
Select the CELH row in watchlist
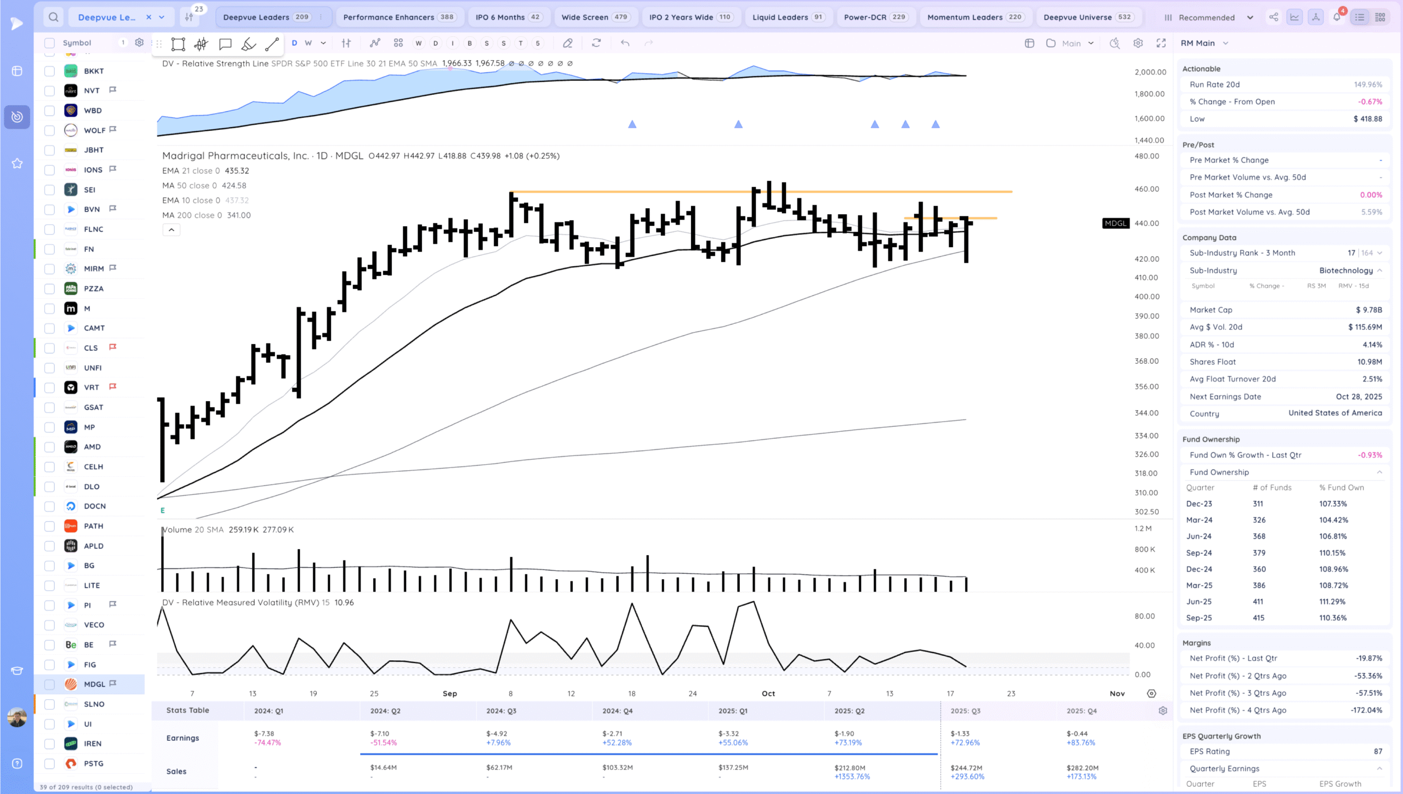[x=94, y=467]
